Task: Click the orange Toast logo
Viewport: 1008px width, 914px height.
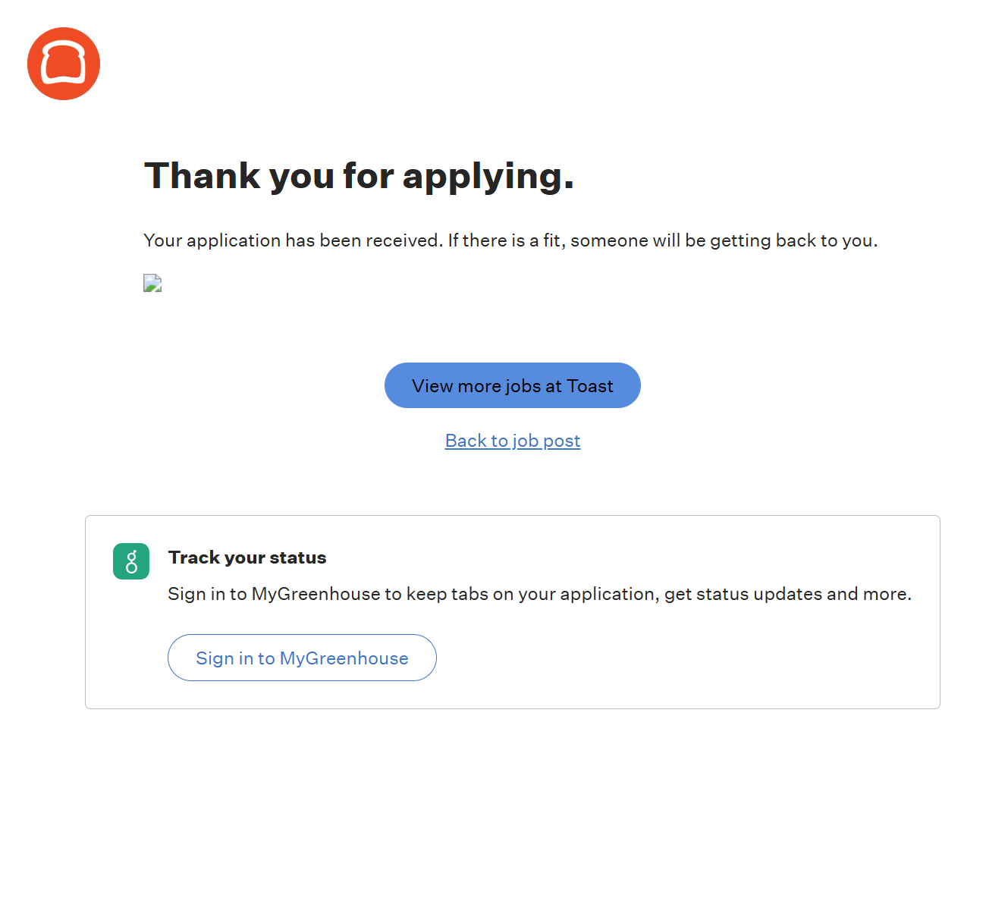Action: click(x=64, y=64)
